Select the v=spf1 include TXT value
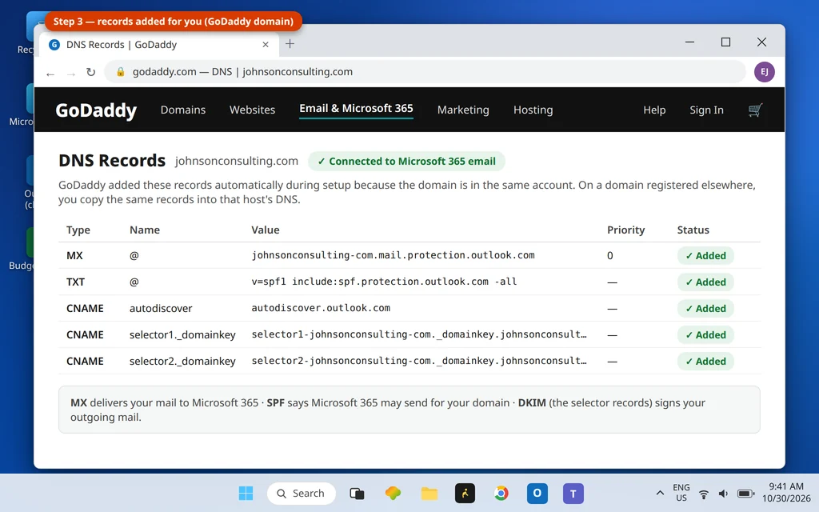Image resolution: width=819 pixels, height=512 pixels. click(x=384, y=282)
